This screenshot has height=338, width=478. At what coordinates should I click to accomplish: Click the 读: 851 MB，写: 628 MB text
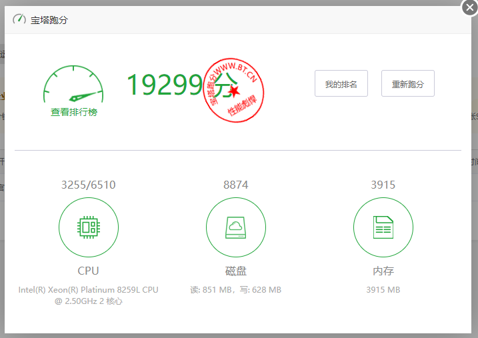[235, 289]
